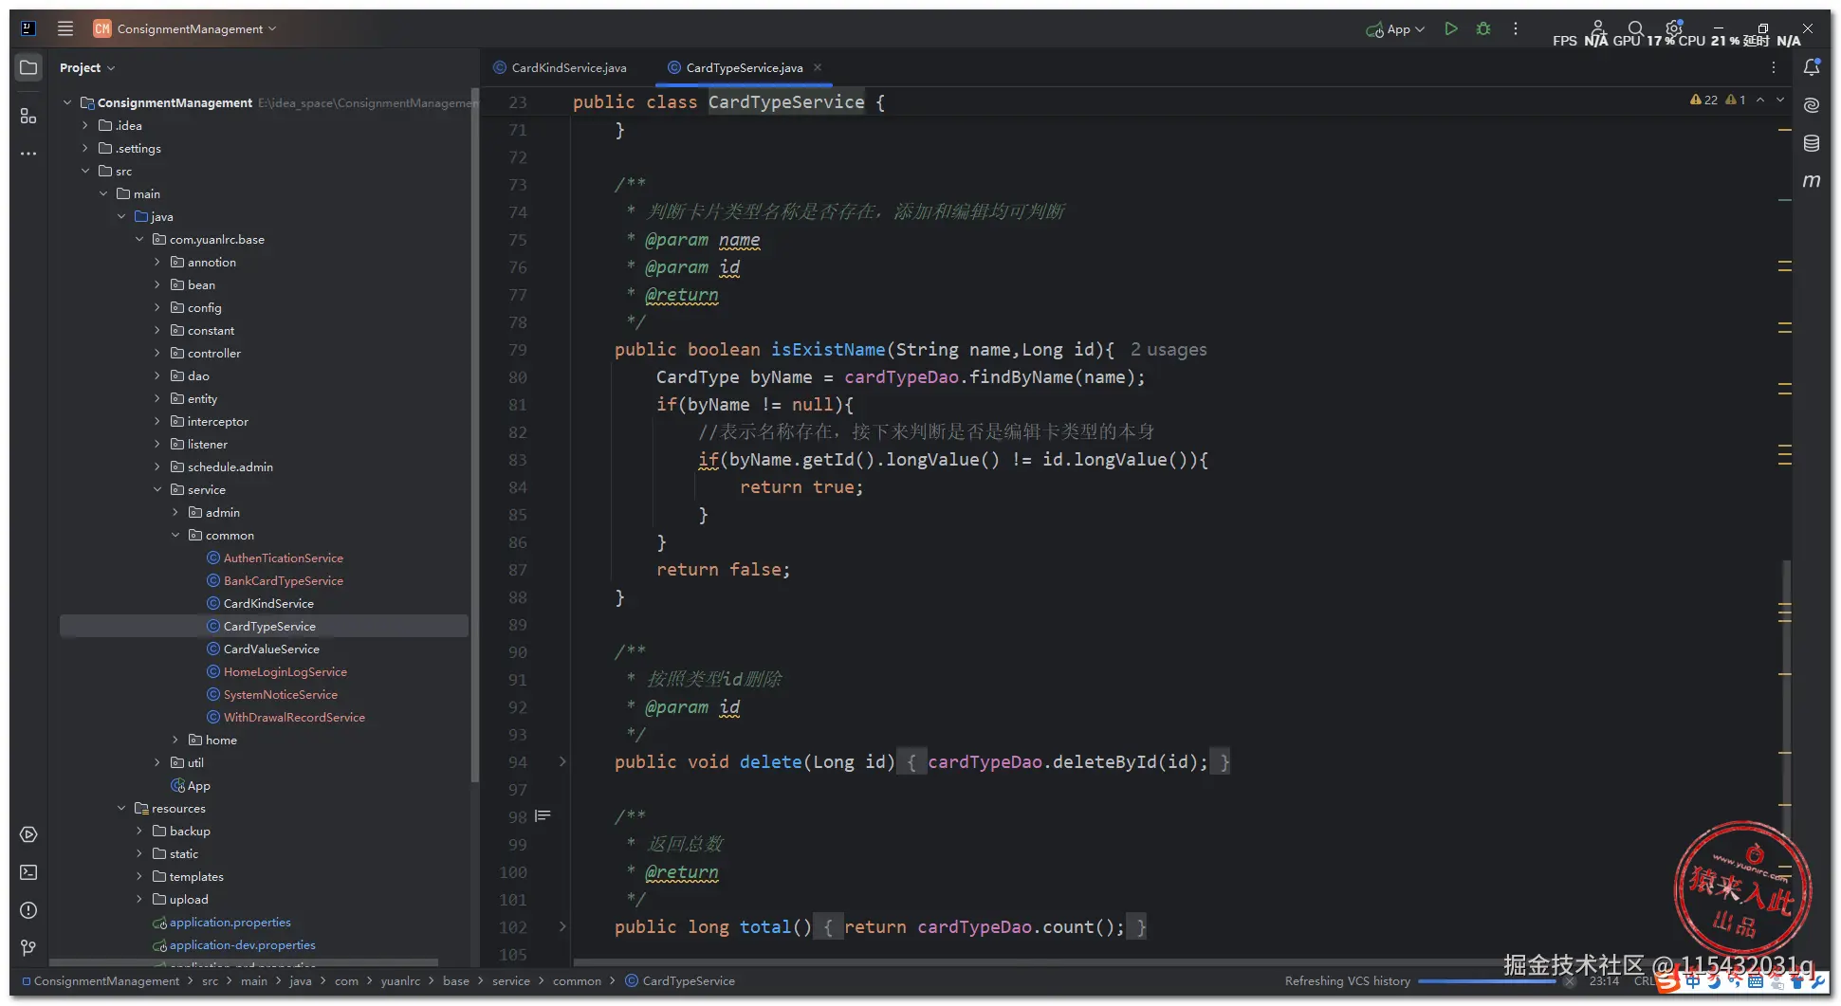Close the CardTypeService.java tab
Screen dimensions: 1841x1006
[x=818, y=67]
